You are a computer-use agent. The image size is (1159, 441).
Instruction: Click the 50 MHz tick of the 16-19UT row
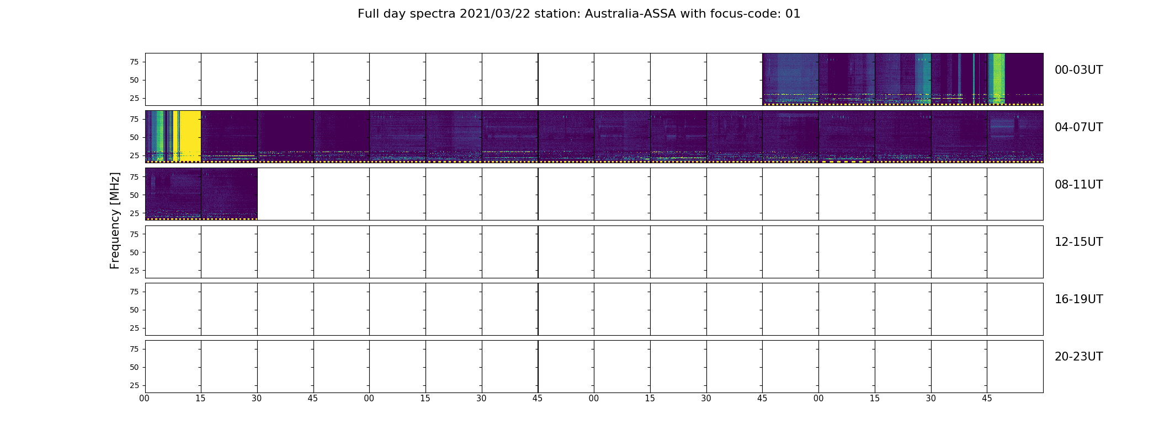pyautogui.click(x=134, y=310)
